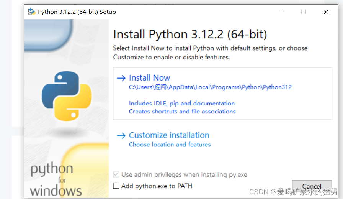The height and width of the screenshot is (199, 343).
Task: Click the 'Install Python 3.12.2 (64-bit)' heading
Action: (190, 35)
